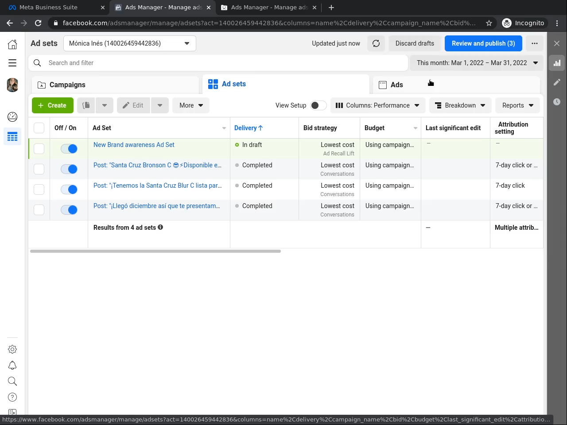The height and width of the screenshot is (425, 567).
Task: Go to home icon in left sidebar
Action: point(12,44)
